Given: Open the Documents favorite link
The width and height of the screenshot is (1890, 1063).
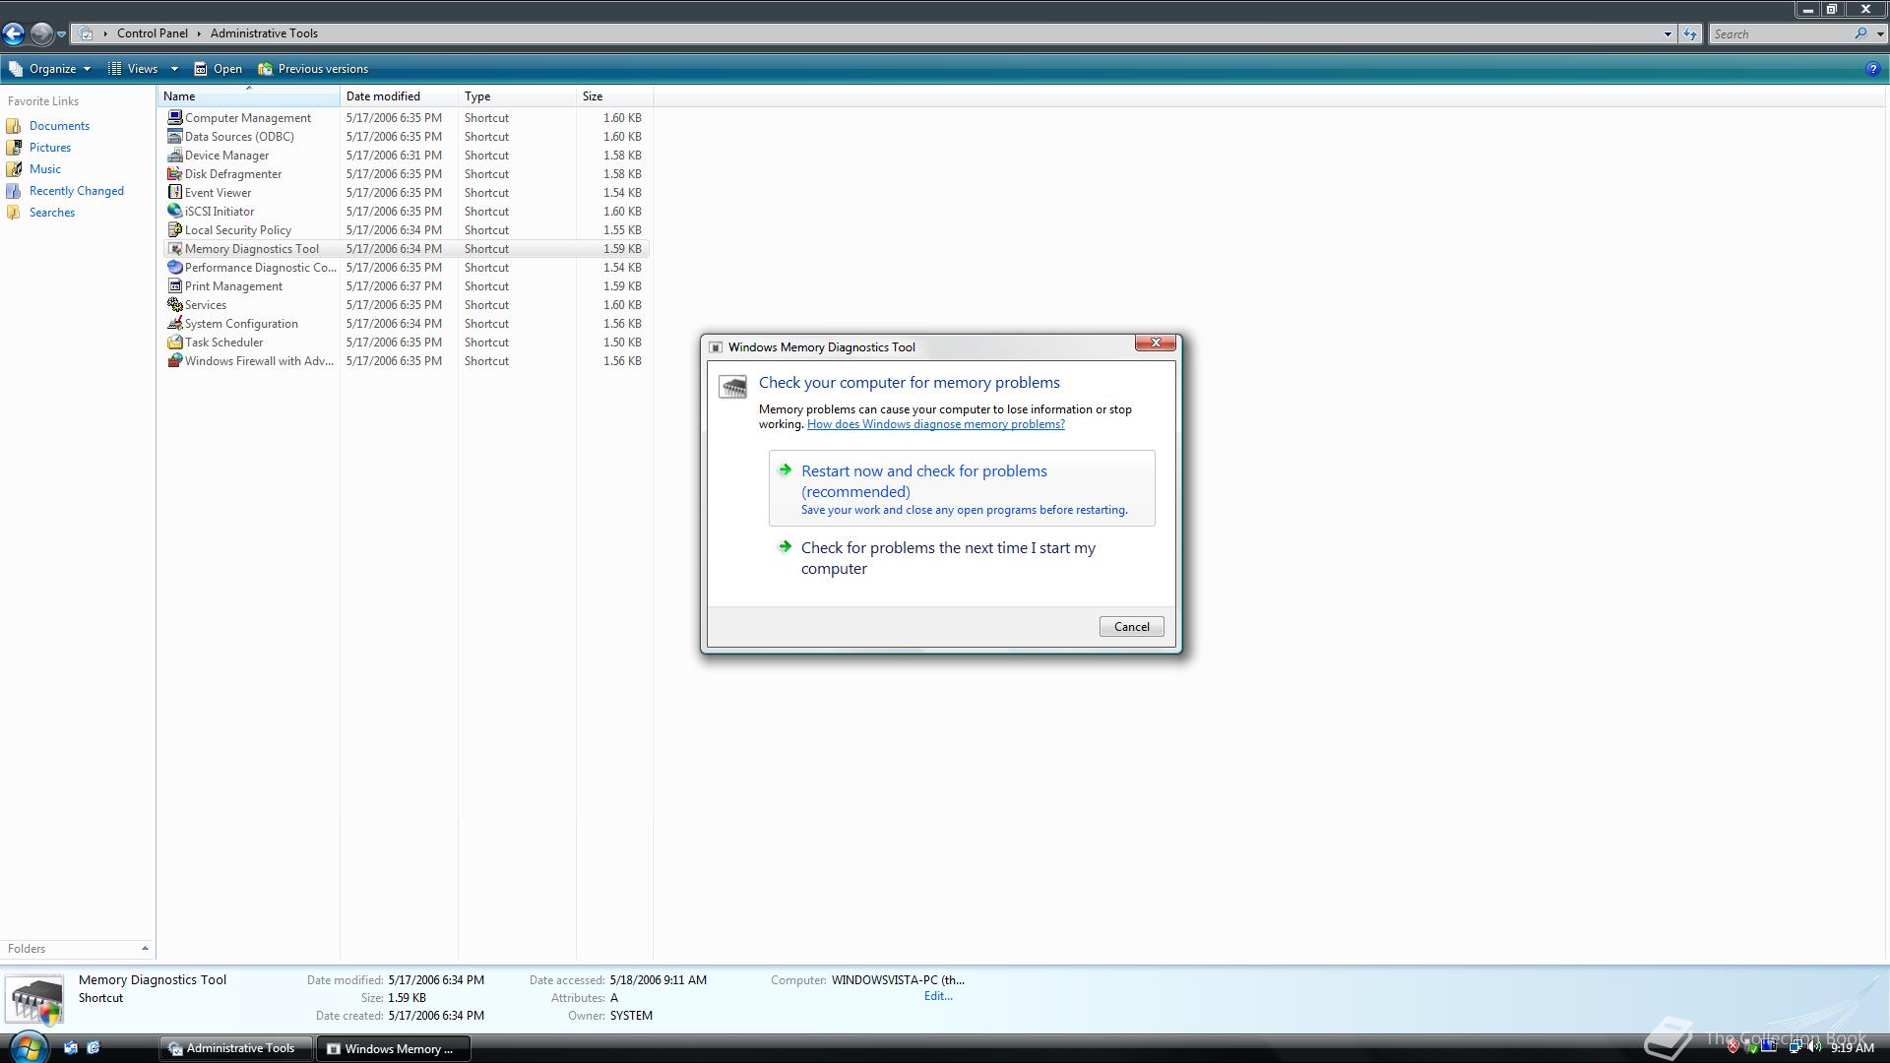Looking at the screenshot, I should click(x=59, y=126).
